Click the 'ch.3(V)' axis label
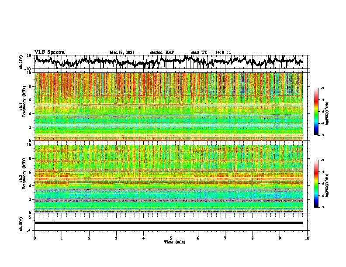The height and width of the screenshot is (267, 346). [x=21, y=224]
